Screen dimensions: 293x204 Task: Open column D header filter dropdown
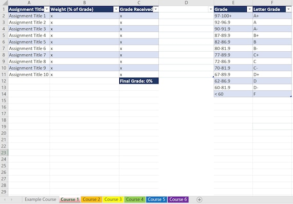pyautogui.click(x=211, y=9)
